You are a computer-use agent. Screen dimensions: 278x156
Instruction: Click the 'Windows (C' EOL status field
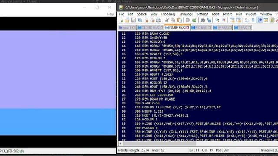(269, 150)
